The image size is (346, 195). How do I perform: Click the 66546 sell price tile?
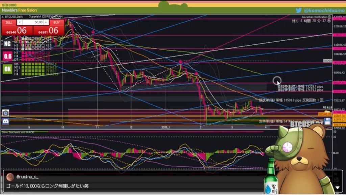click(x=17, y=30)
